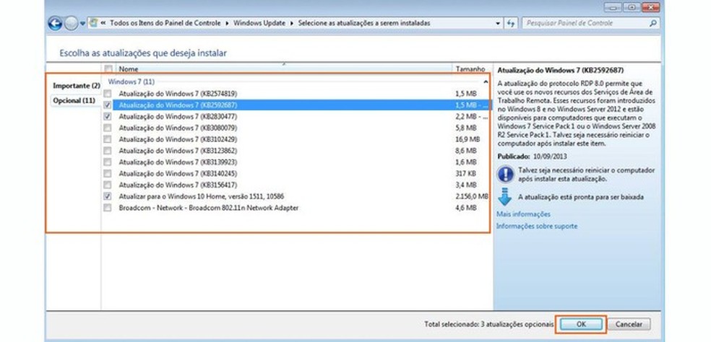
Task: Check the KB2574819 update checkbox
Action: pos(108,94)
